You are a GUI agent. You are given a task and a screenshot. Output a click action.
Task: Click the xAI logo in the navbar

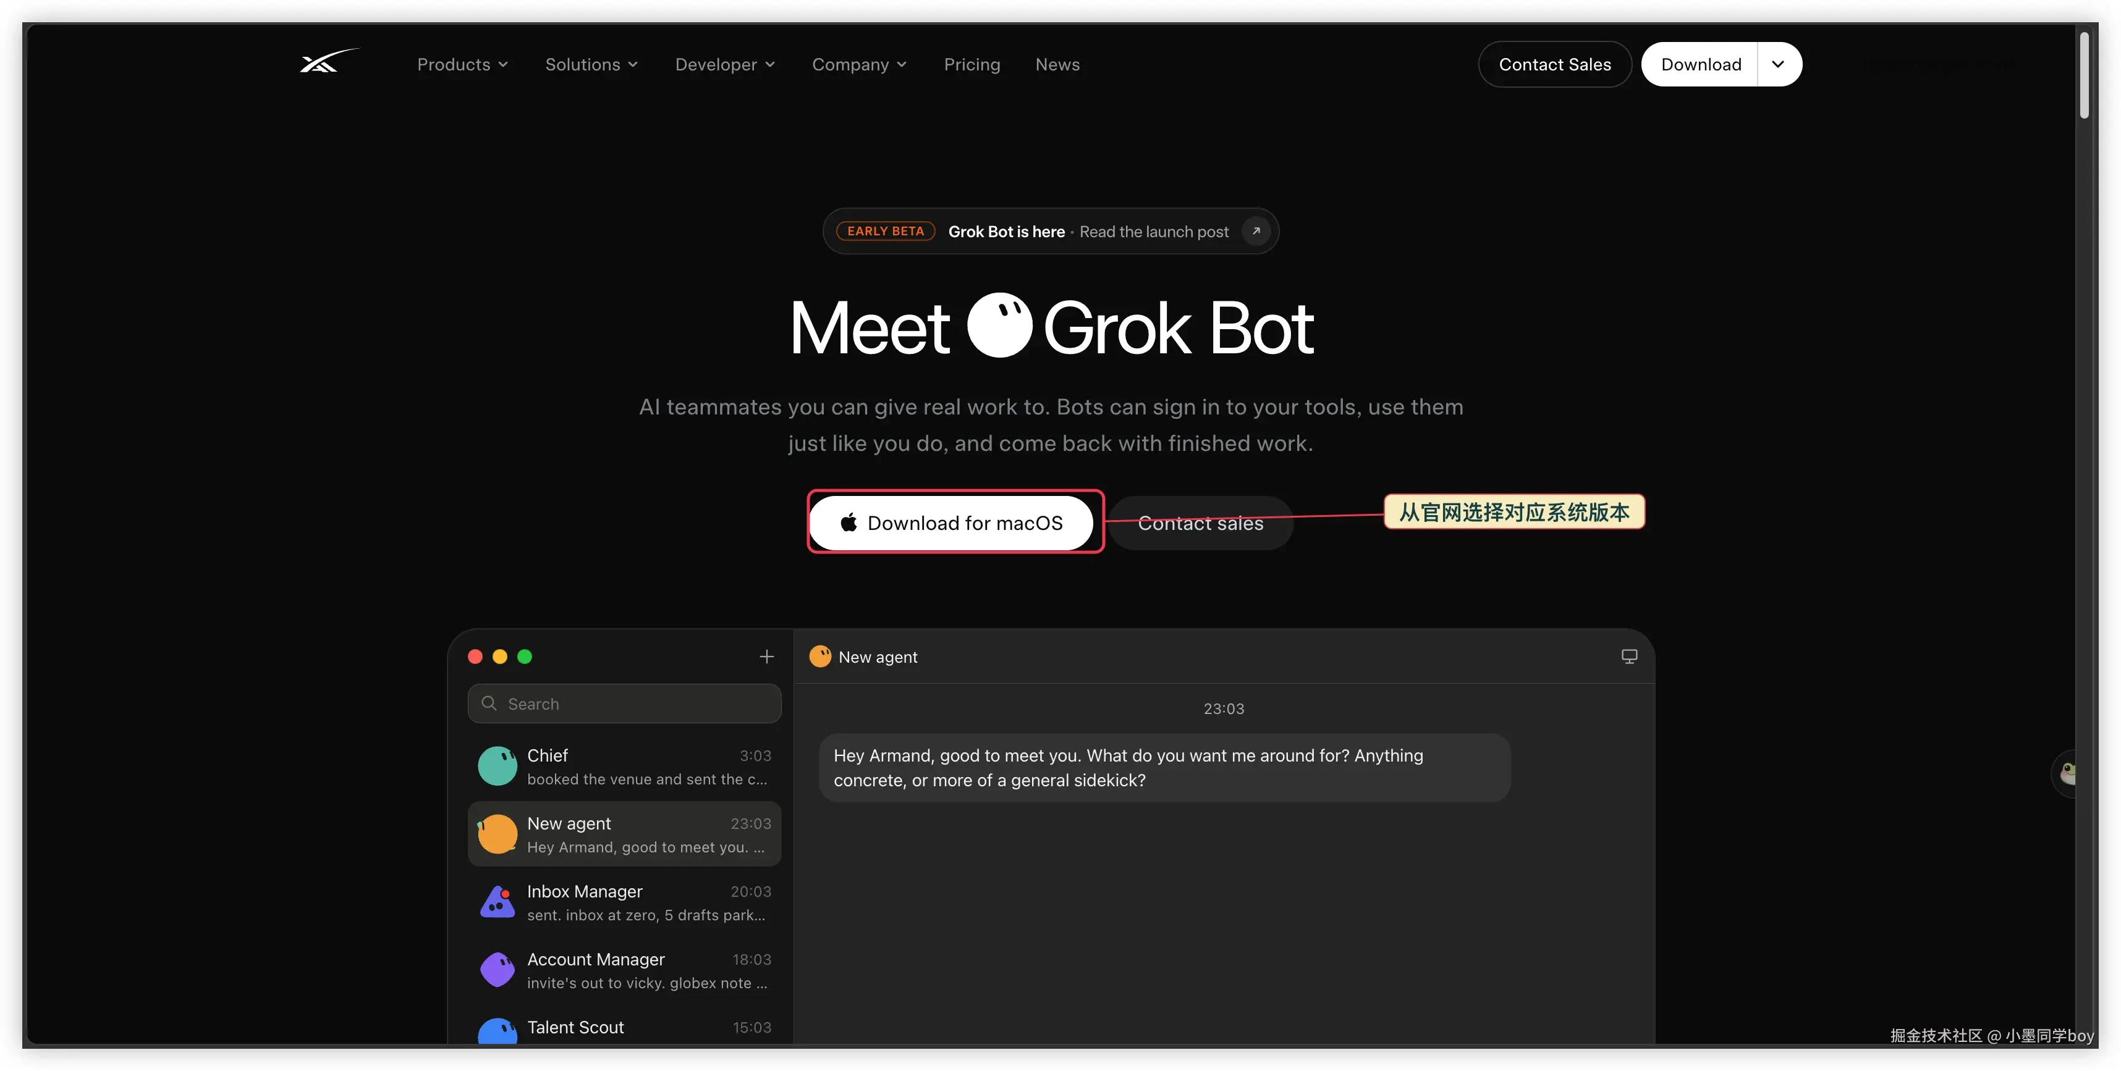pos(329,62)
